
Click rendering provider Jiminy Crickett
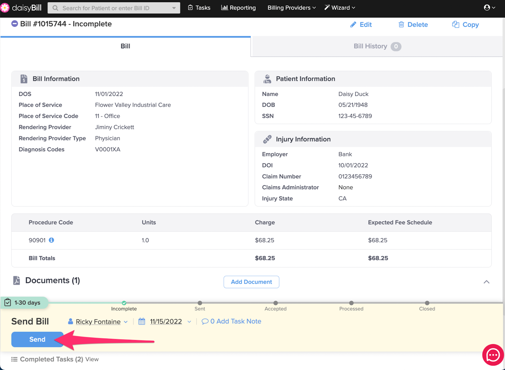(x=115, y=127)
